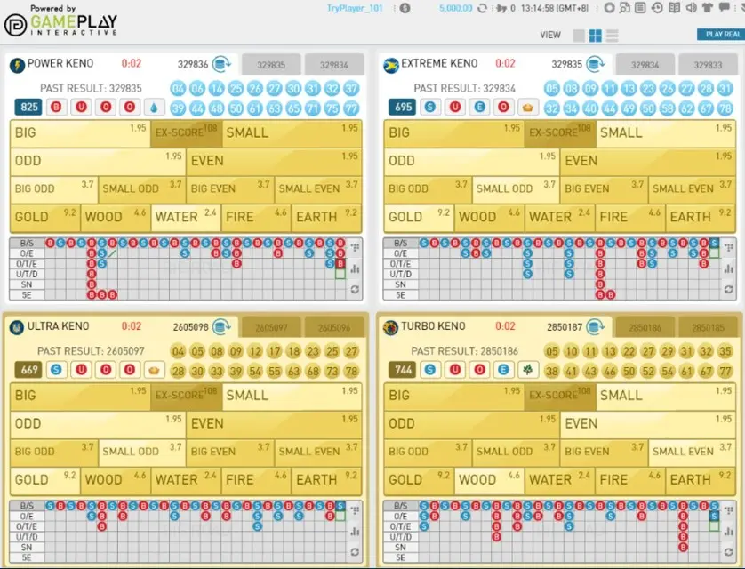Viewport: 745px width, 569px height.
Task: Open the t-shirt theme icon
Action: point(707,8)
